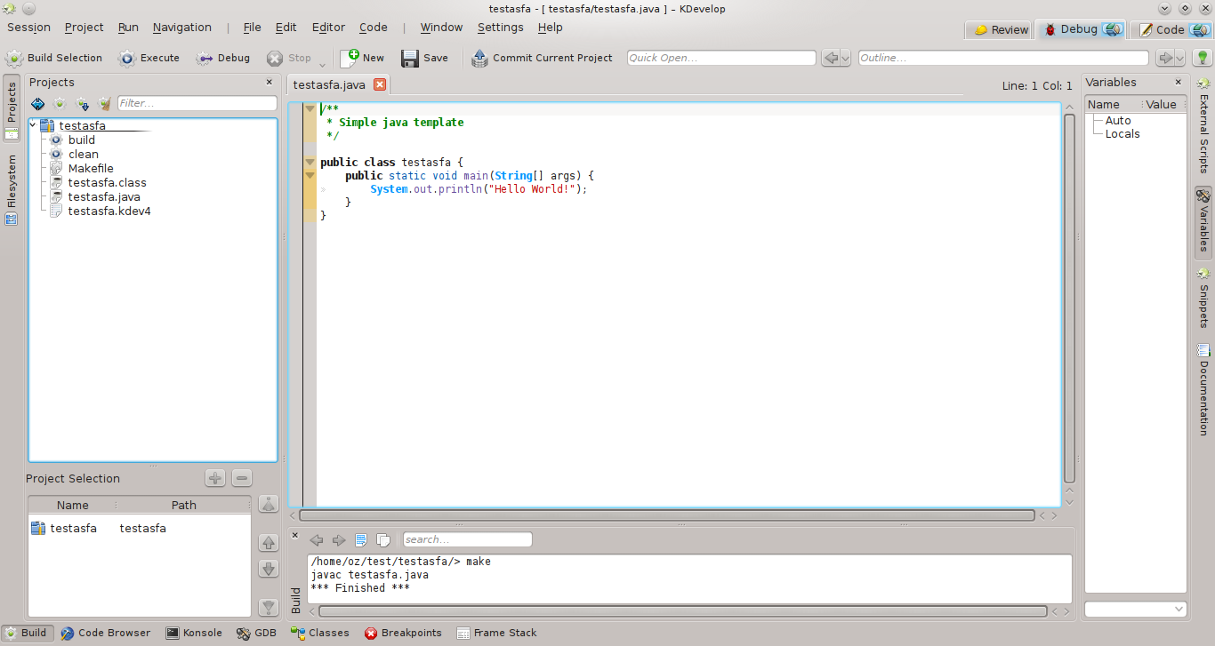The image size is (1215, 646).
Task: Open the Navigation menu
Action: pos(182,28)
